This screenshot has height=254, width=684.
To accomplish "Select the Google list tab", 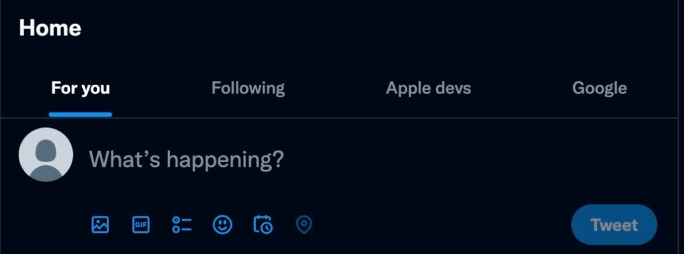I will pos(599,89).
